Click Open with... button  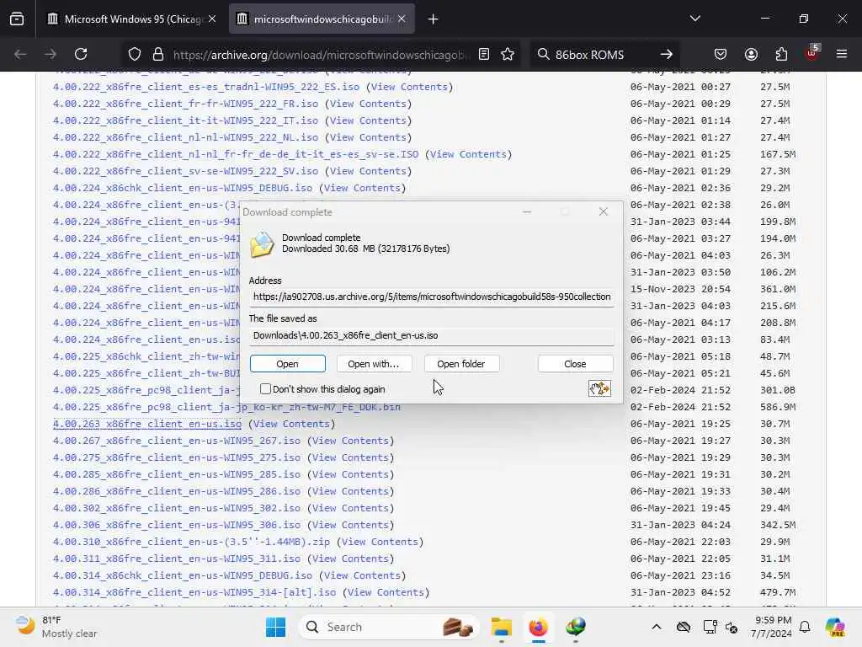click(373, 364)
